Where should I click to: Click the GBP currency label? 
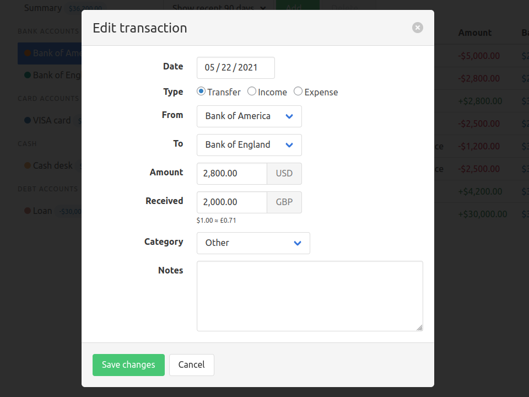tap(284, 202)
